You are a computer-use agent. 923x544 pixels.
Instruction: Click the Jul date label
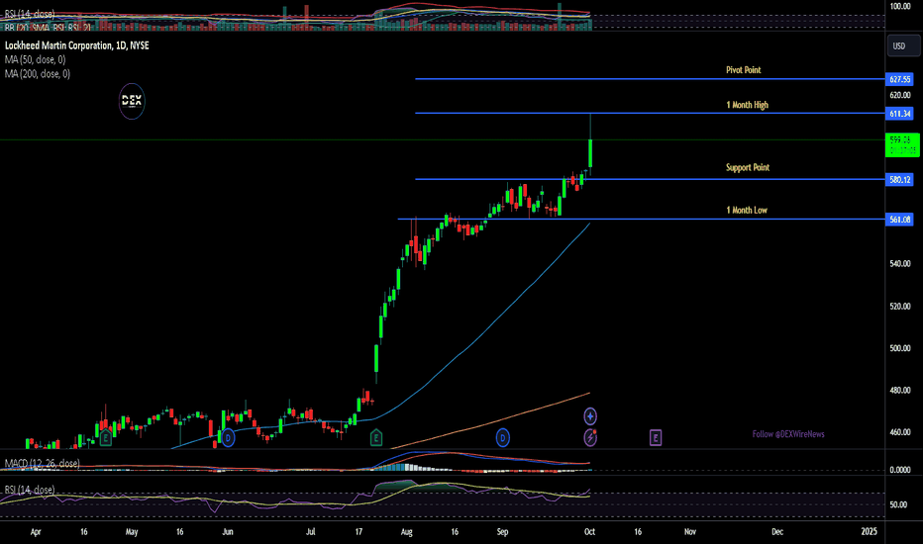click(x=311, y=532)
